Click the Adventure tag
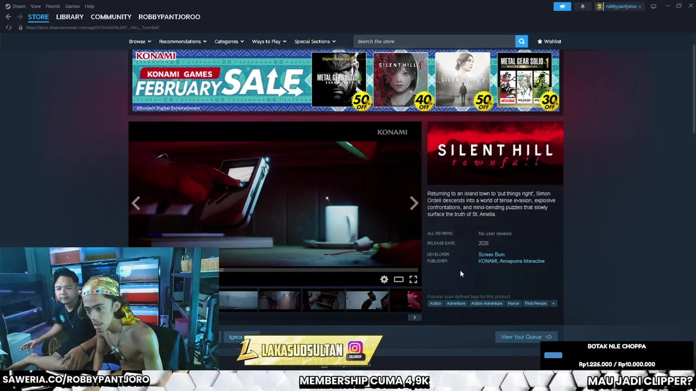 [456, 304]
